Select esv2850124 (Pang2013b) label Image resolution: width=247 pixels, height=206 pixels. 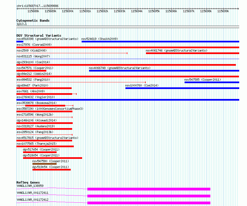[x=35, y=132]
